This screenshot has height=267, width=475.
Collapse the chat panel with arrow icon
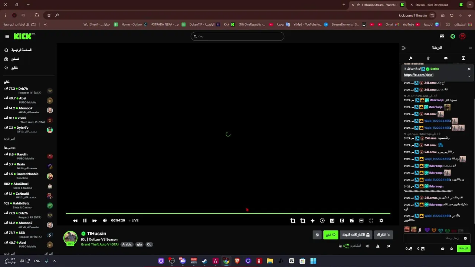404,48
